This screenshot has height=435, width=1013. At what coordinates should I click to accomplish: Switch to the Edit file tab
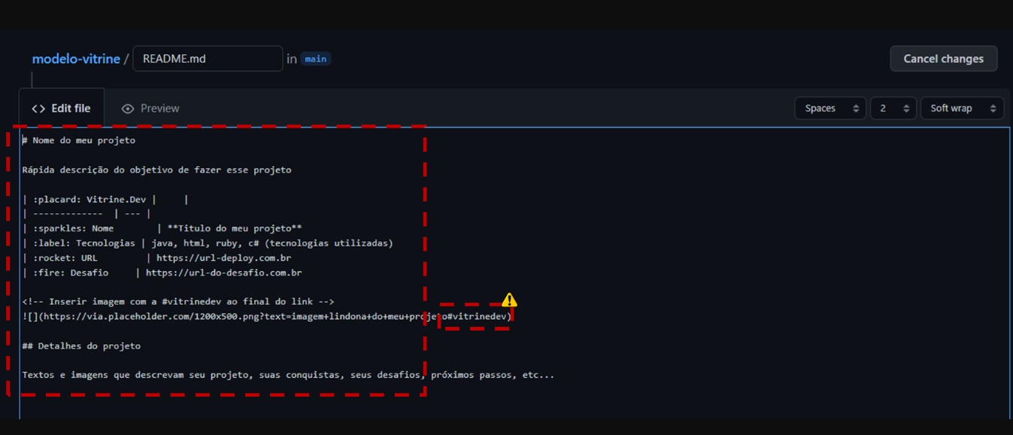(x=62, y=108)
